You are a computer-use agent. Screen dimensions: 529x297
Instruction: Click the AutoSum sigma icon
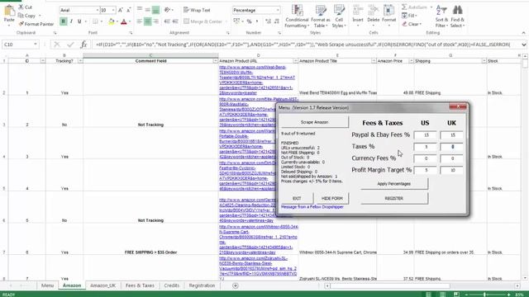[404, 7]
